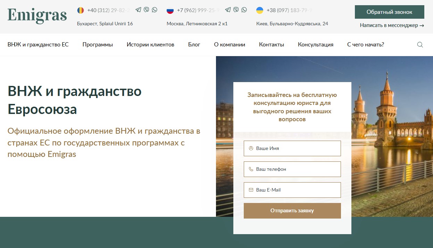
Task: Open the Блог menu item
Action: (x=194, y=45)
